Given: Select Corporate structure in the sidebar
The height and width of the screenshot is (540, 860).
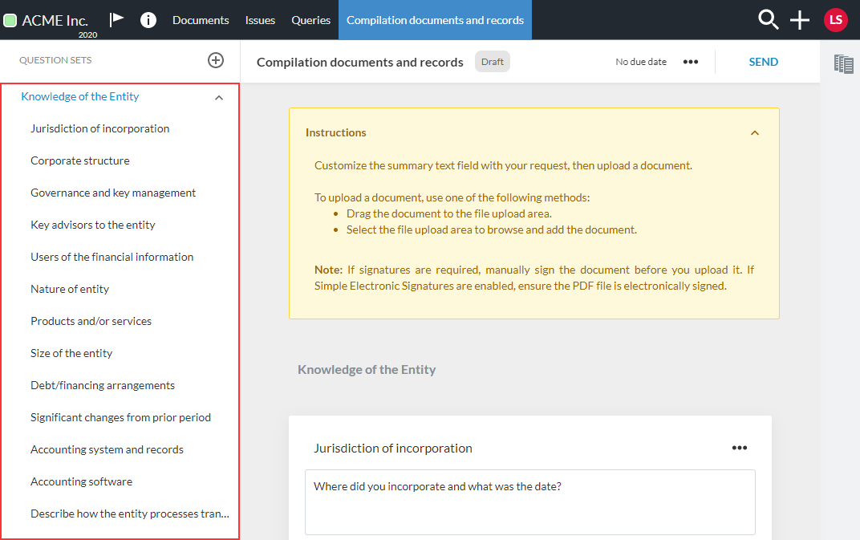Looking at the screenshot, I should coord(79,160).
